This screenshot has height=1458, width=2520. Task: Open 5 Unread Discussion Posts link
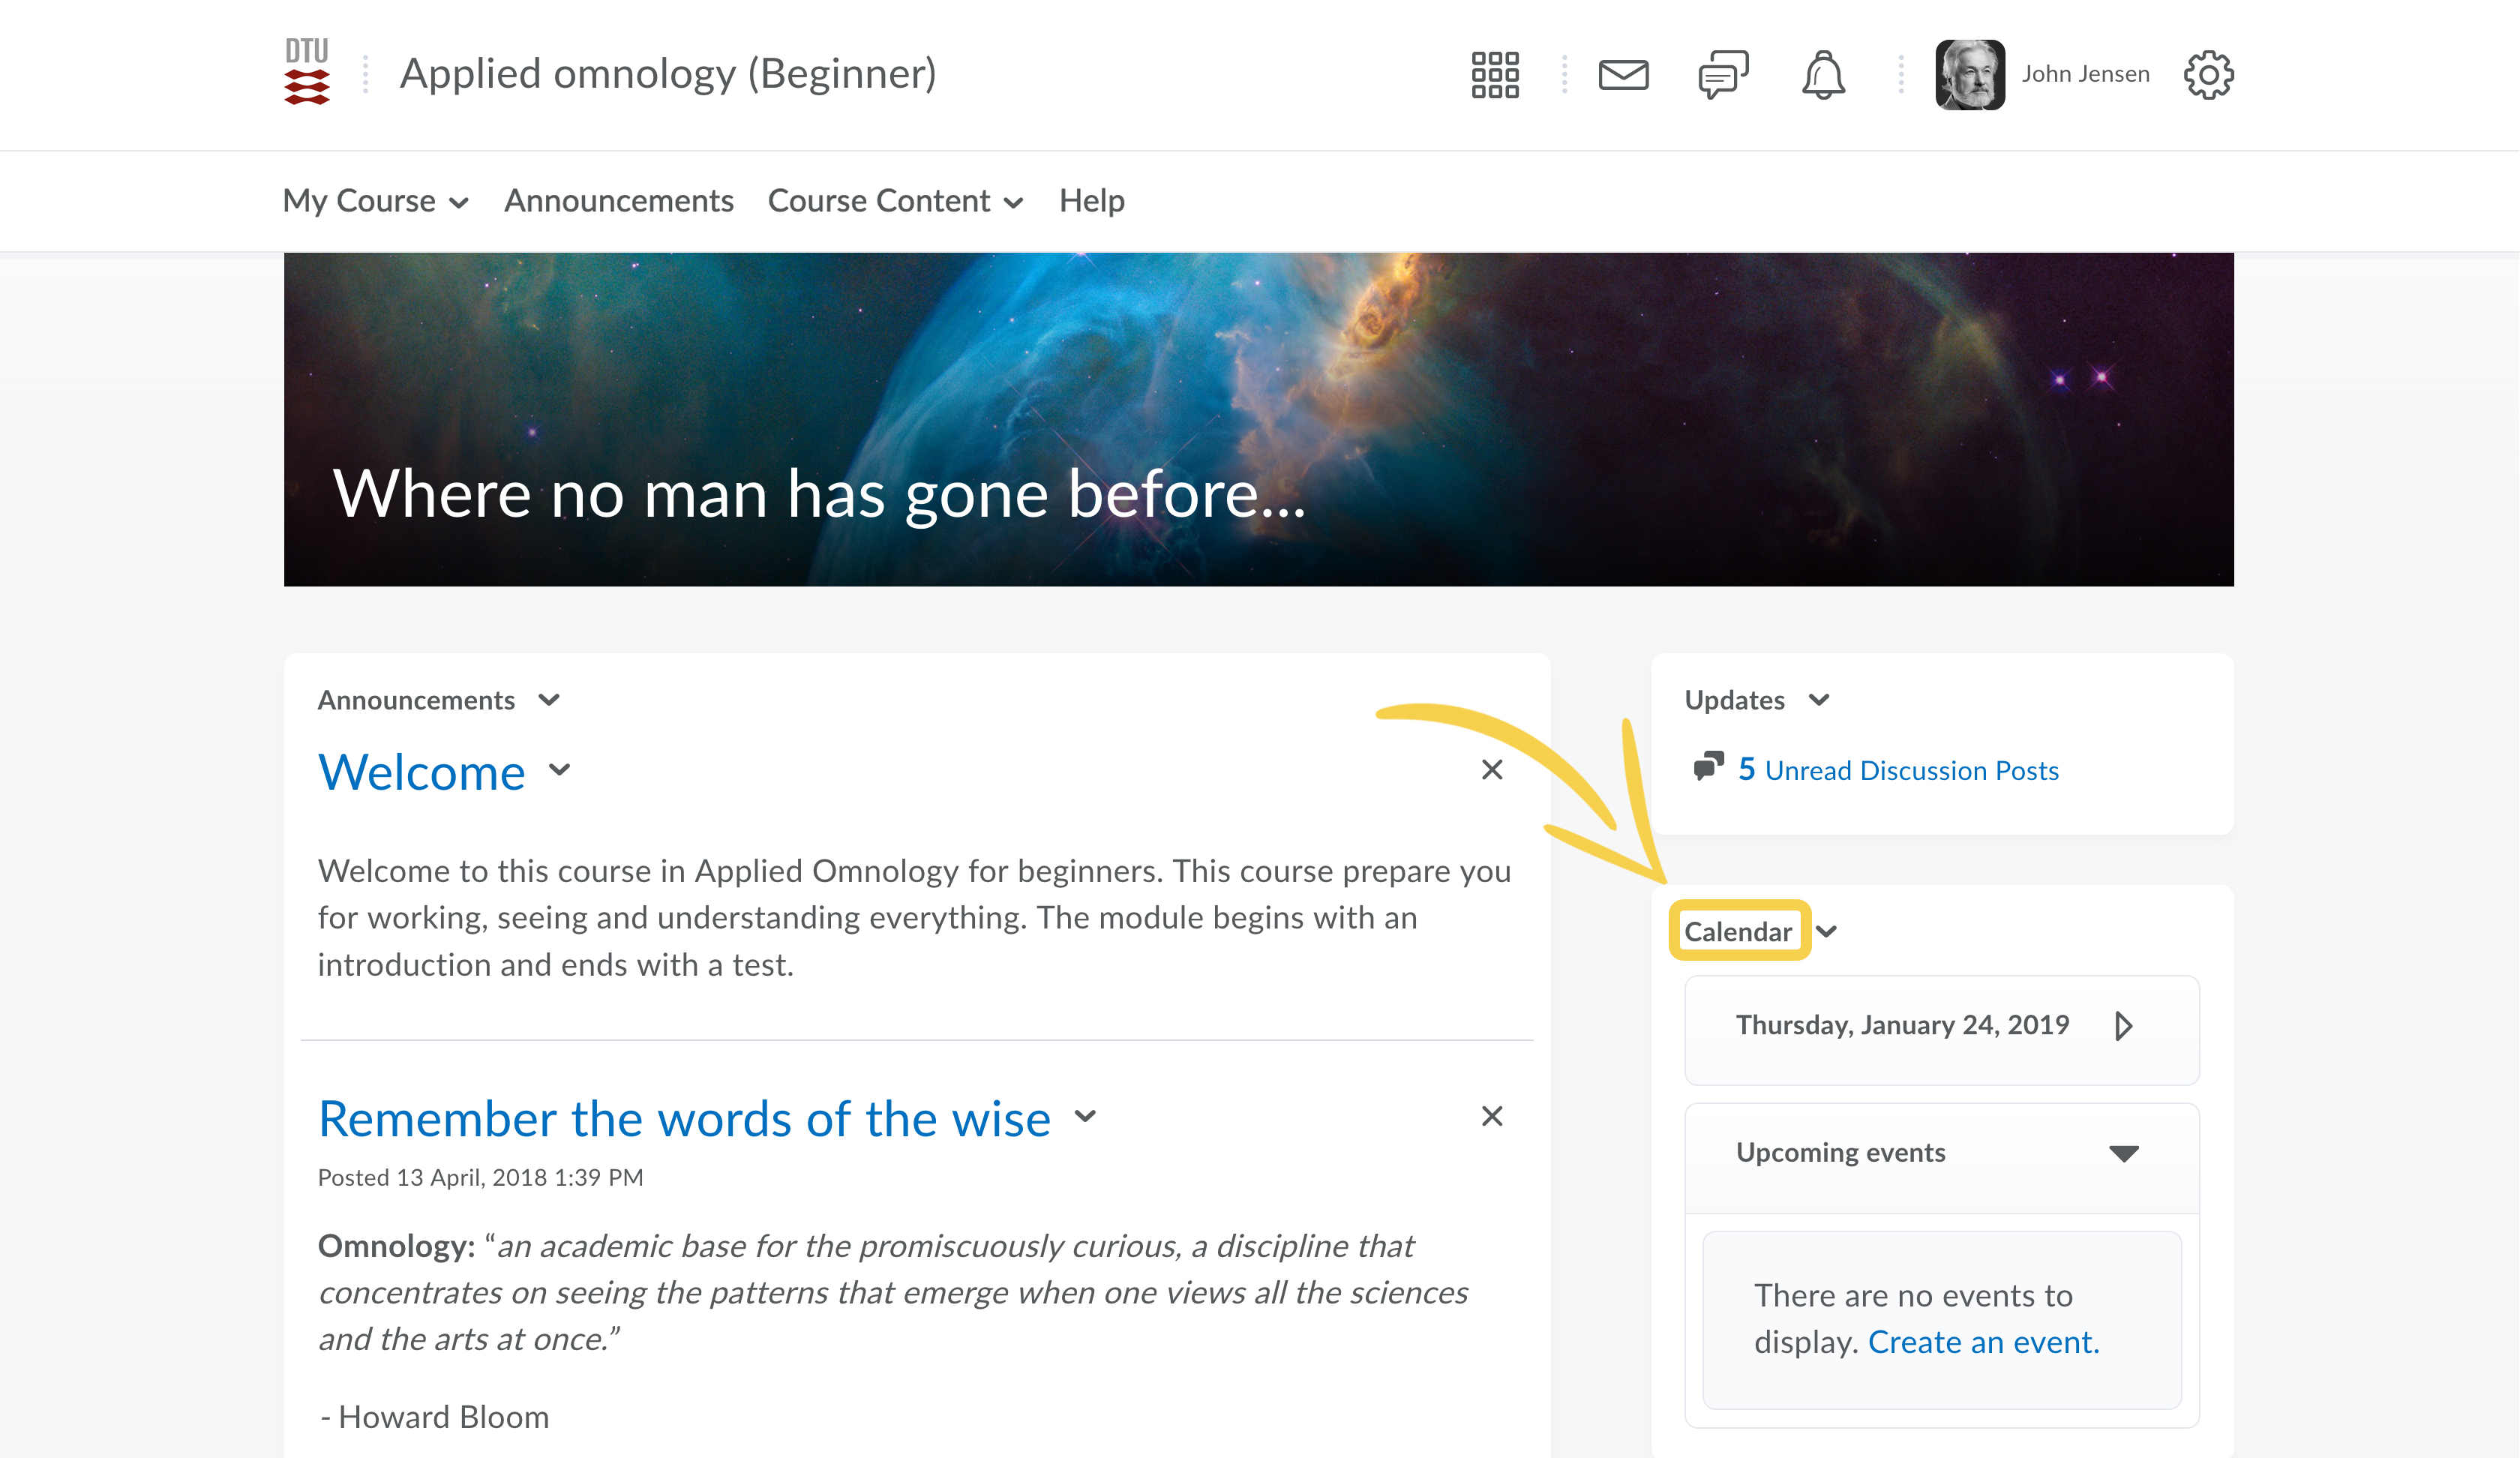(x=1898, y=770)
